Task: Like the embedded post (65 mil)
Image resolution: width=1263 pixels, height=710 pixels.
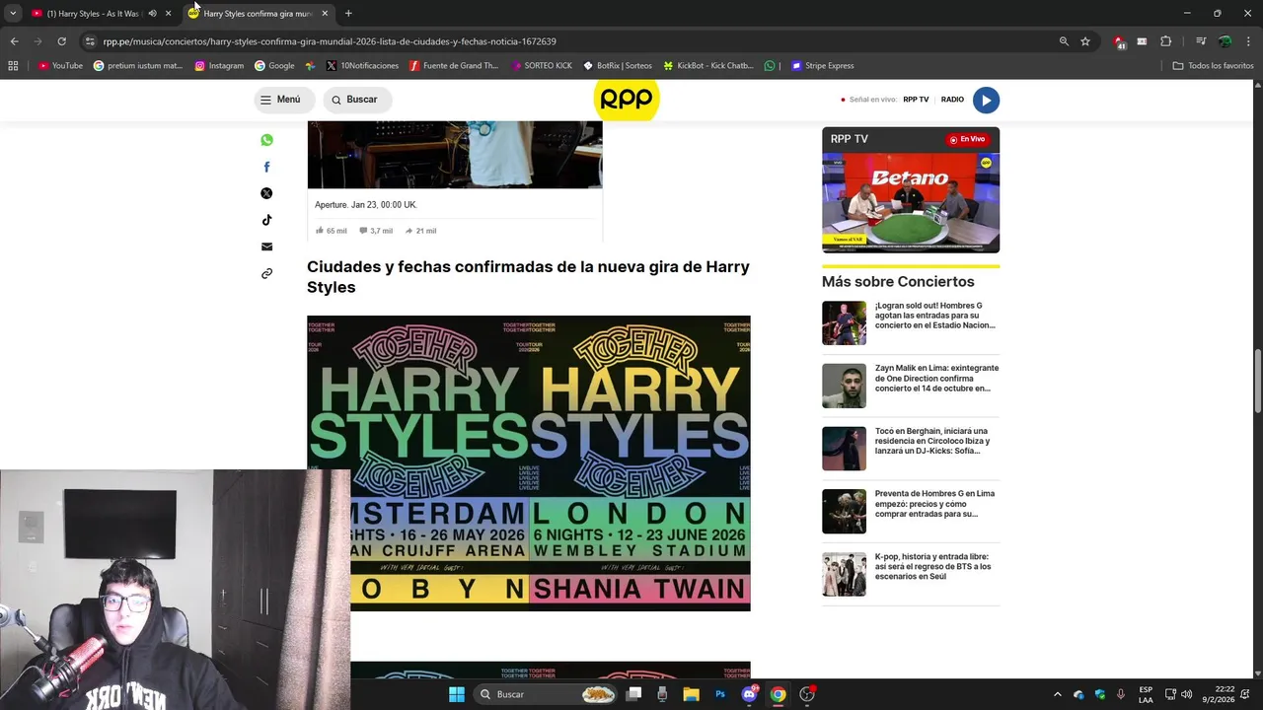Action: coord(331,231)
